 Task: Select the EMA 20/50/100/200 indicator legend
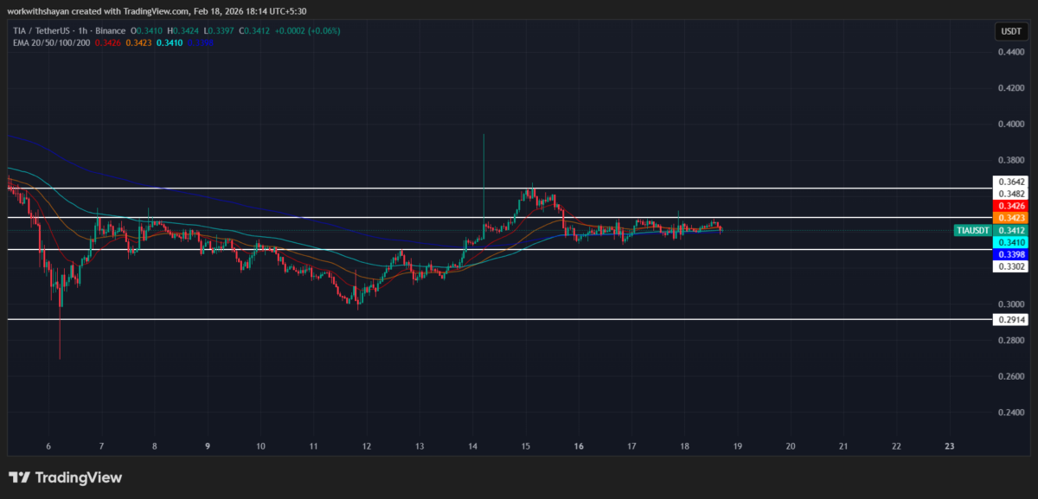[x=50, y=42]
